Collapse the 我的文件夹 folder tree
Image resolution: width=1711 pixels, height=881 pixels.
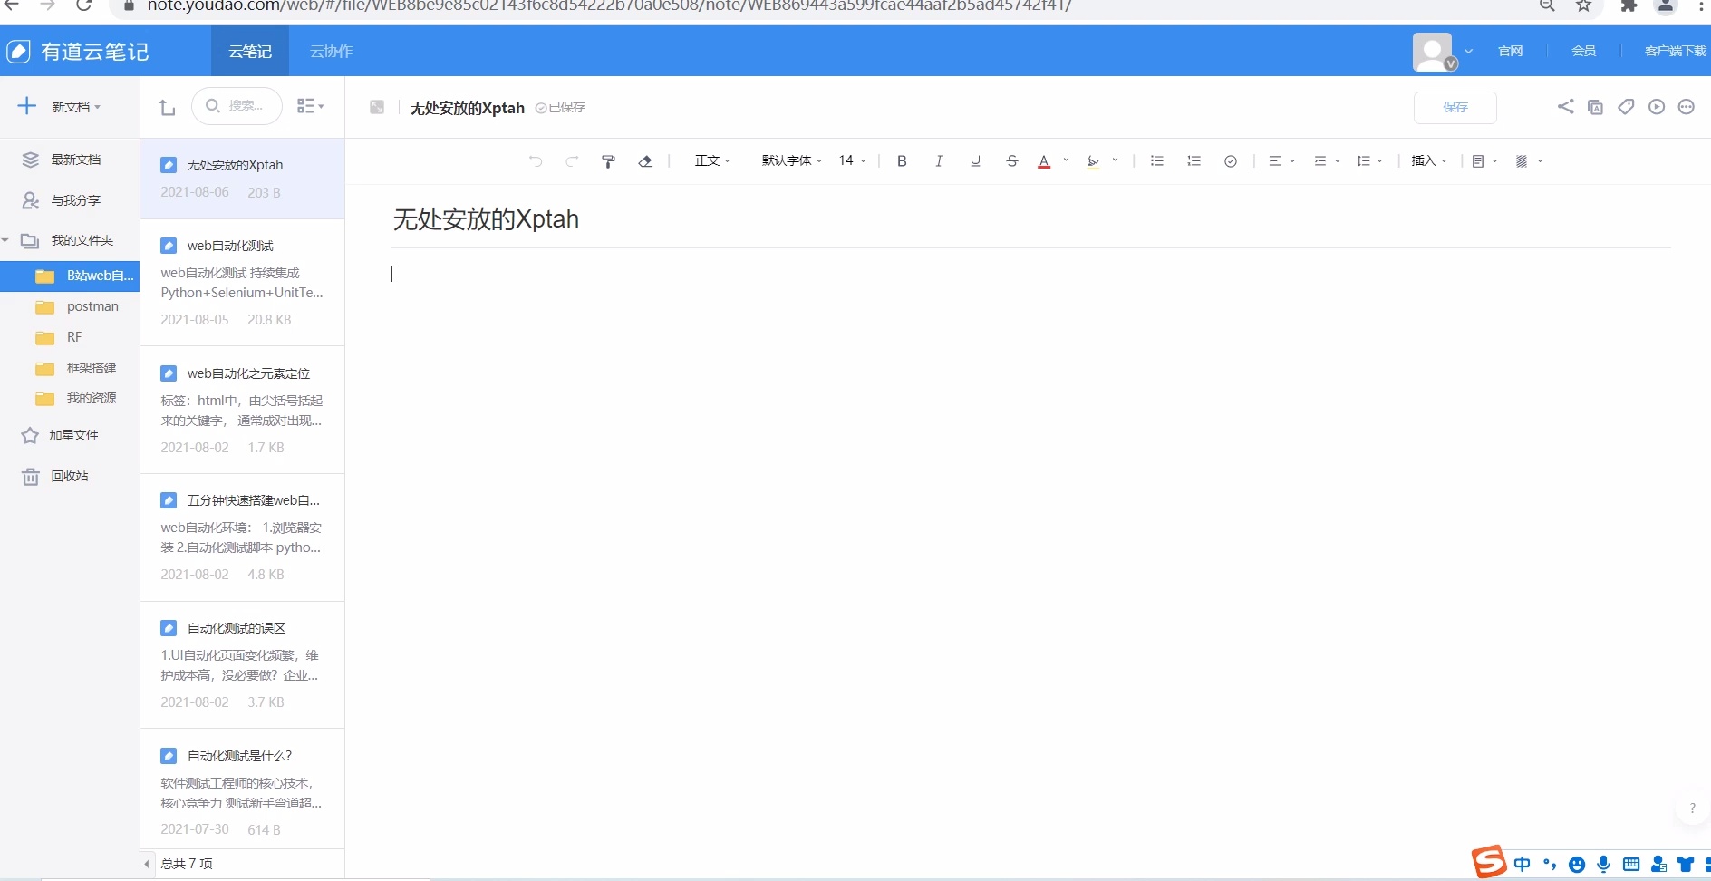(7, 240)
